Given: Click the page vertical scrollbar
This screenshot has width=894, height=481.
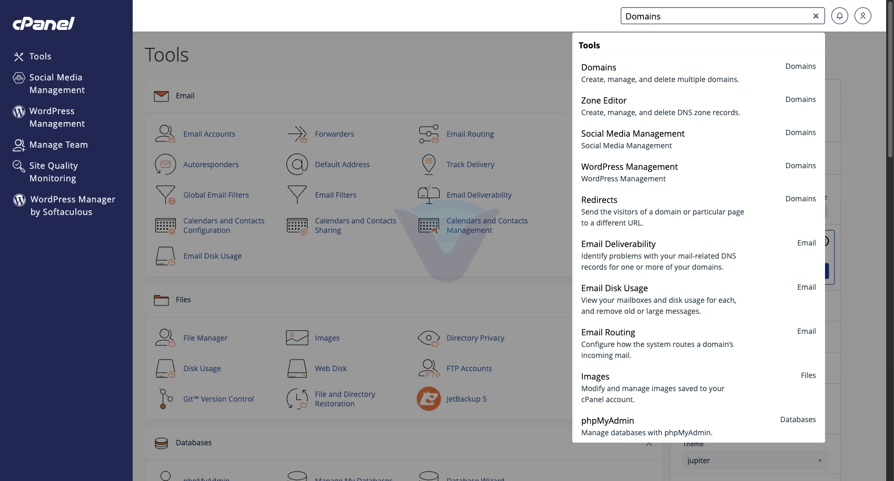Looking at the screenshot, I should (890, 79).
